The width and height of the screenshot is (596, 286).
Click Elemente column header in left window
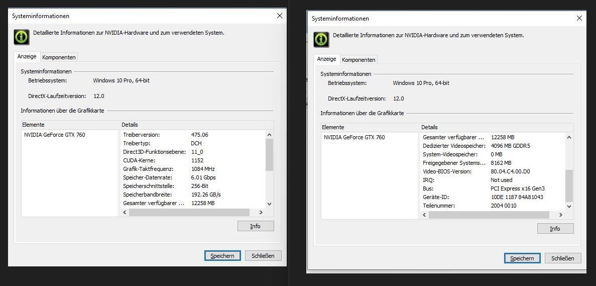(71, 125)
